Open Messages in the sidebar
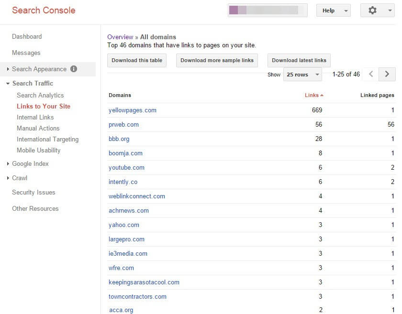The height and width of the screenshot is (314, 402). pos(26,53)
